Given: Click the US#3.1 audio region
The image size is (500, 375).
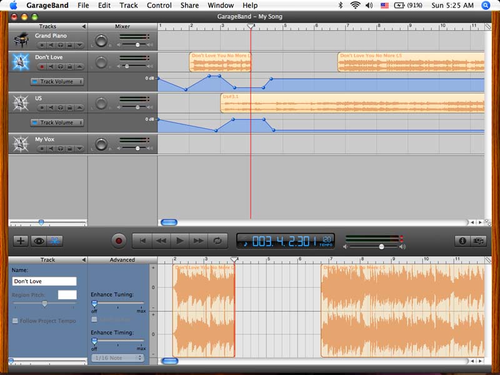Looking at the screenshot, I should pyautogui.click(x=352, y=103).
